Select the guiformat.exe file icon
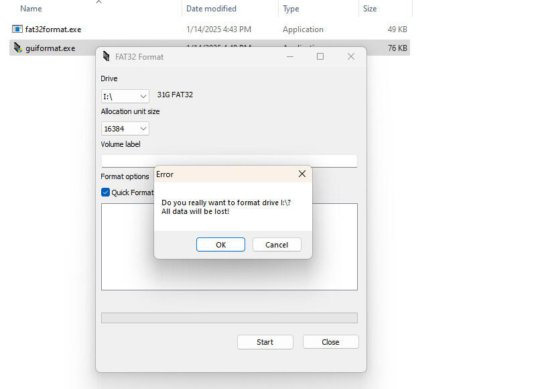Image resolution: width=536 pixels, height=389 pixels. [17, 48]
